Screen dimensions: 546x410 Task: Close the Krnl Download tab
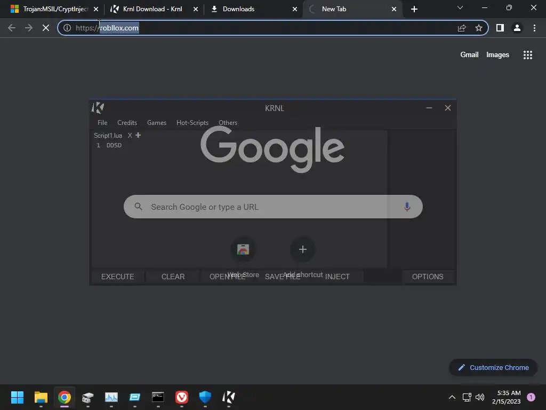(196, 9)
